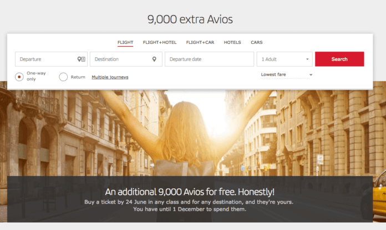The image size is (386, 230).
Task: Go to the HOTELS tab
Action: (x=232, y=42)
